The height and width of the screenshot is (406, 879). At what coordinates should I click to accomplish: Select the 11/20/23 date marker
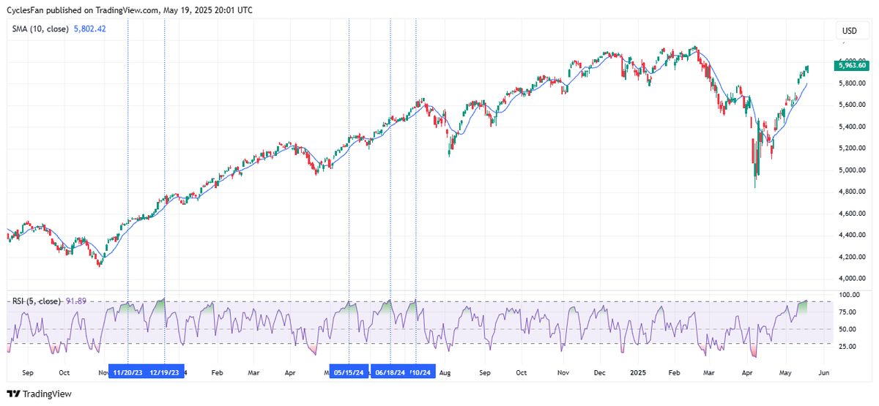(127, 372)
